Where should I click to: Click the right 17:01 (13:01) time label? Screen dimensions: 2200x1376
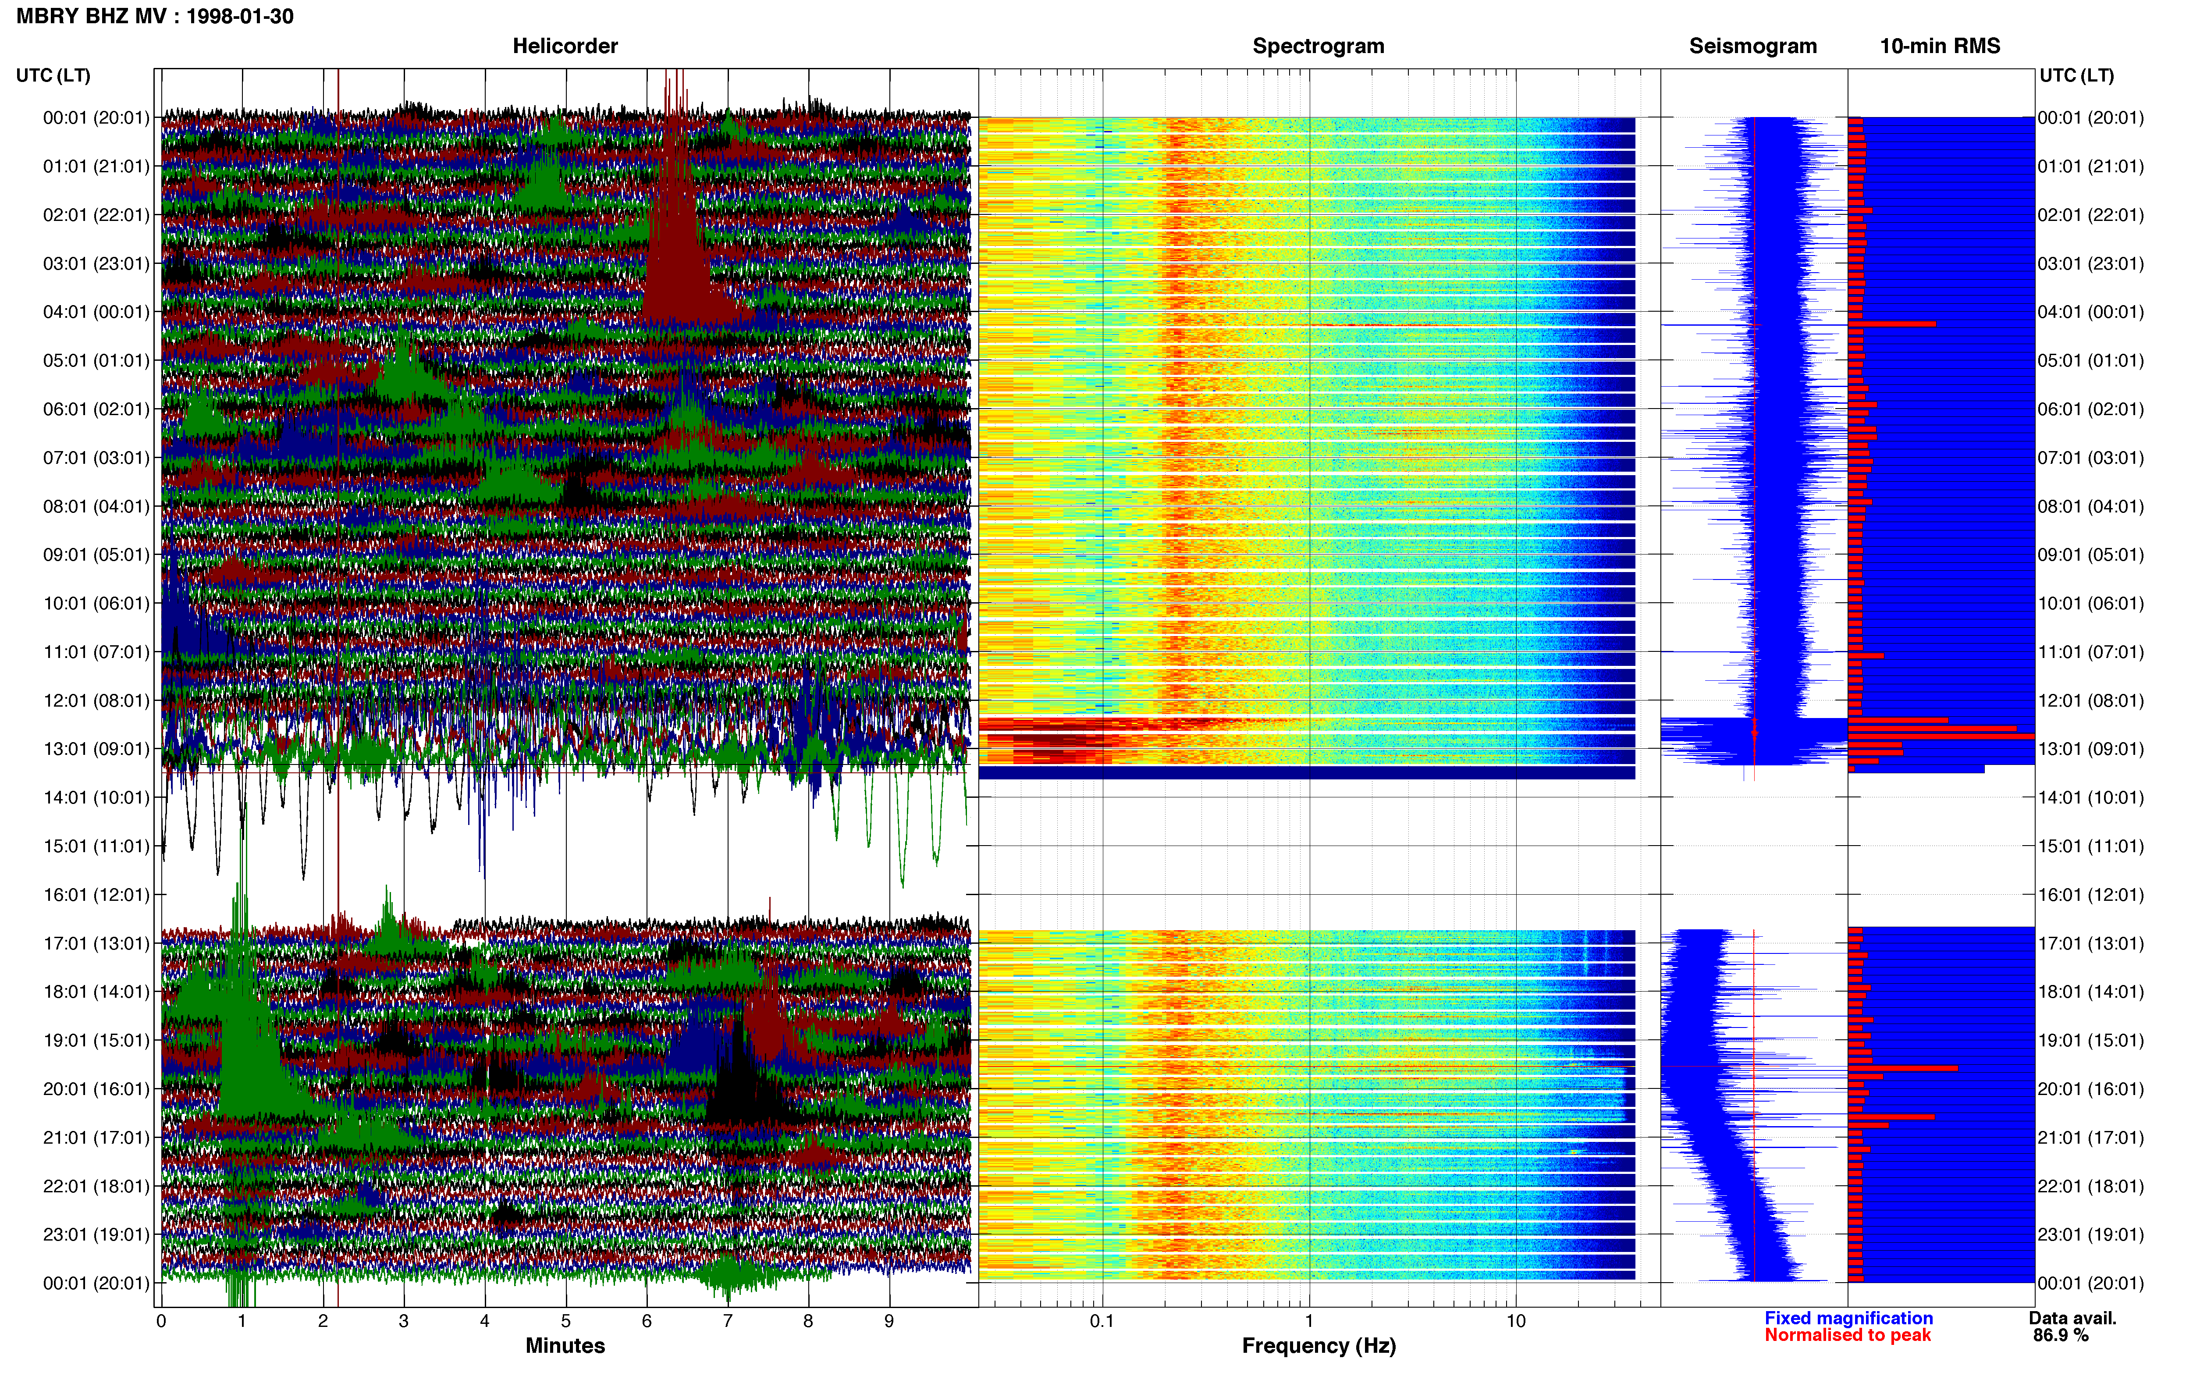[2091, 944]
